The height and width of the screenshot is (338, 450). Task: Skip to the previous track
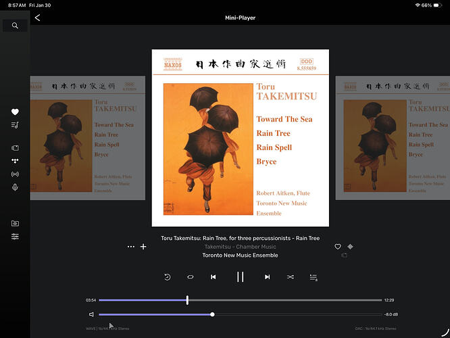pos(214,277)
